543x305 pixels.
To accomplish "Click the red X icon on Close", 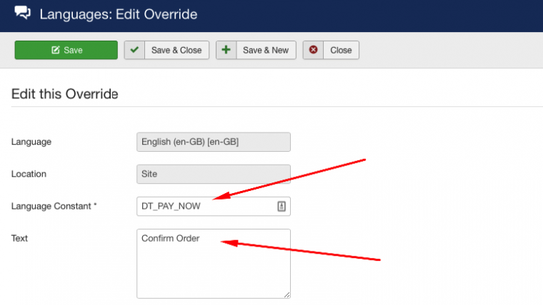I will (x=314, y=50).
